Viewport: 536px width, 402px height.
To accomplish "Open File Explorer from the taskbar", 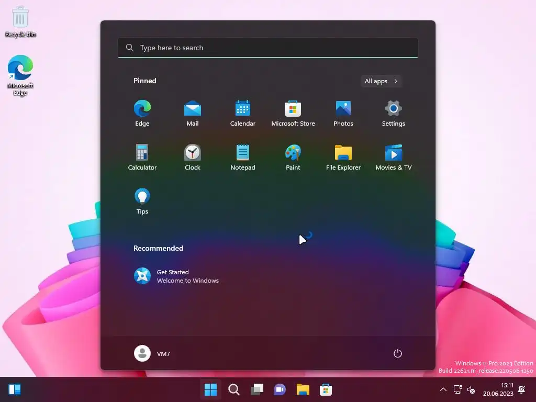I will point(303,389).
